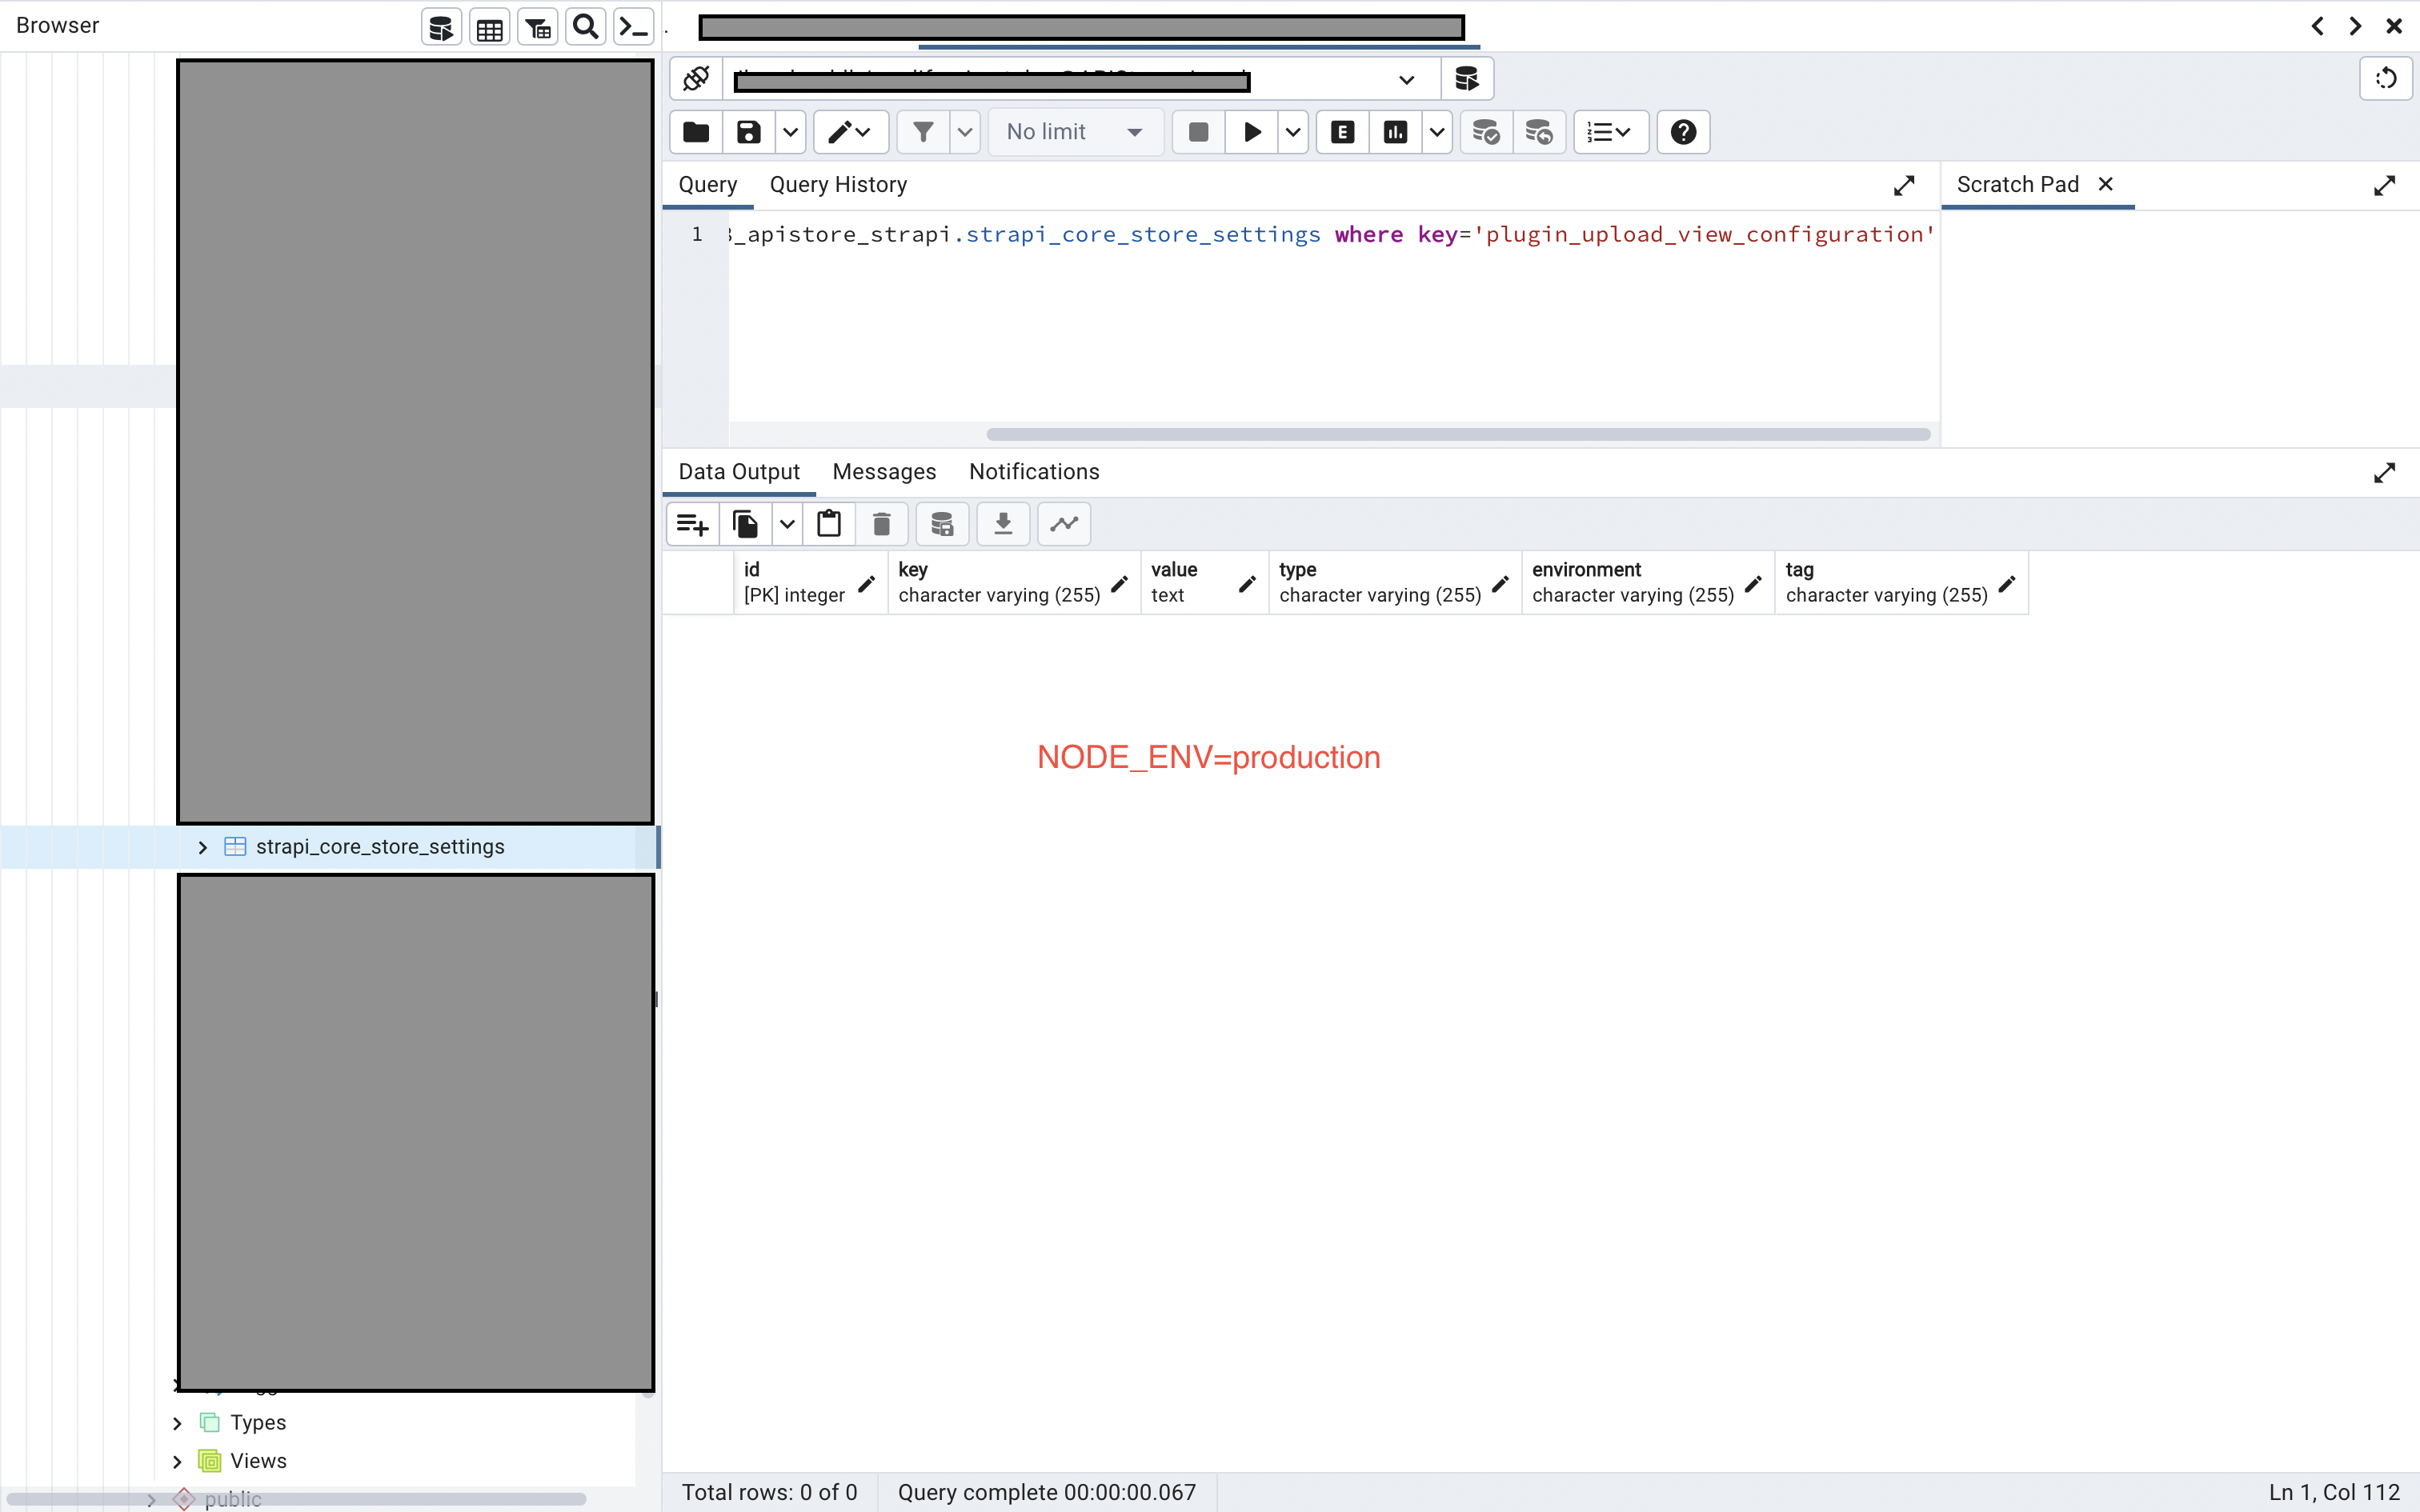2420x1512 pixels.
Task: Save the current query
Action: coord(746,132)
